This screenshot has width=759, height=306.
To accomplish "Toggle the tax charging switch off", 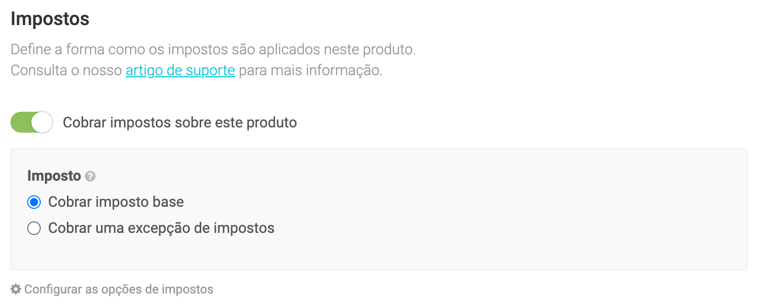I will pos(31,123).
